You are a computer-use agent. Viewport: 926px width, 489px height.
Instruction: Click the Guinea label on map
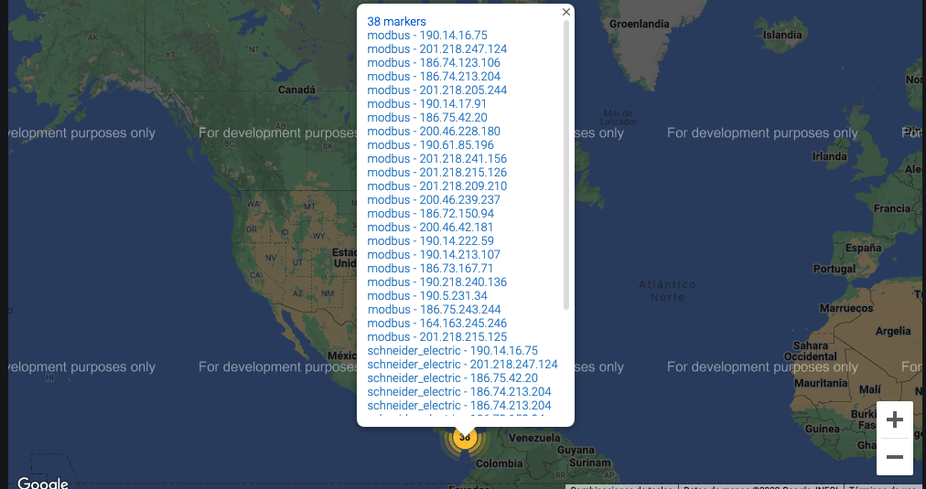tap(822, 429)
